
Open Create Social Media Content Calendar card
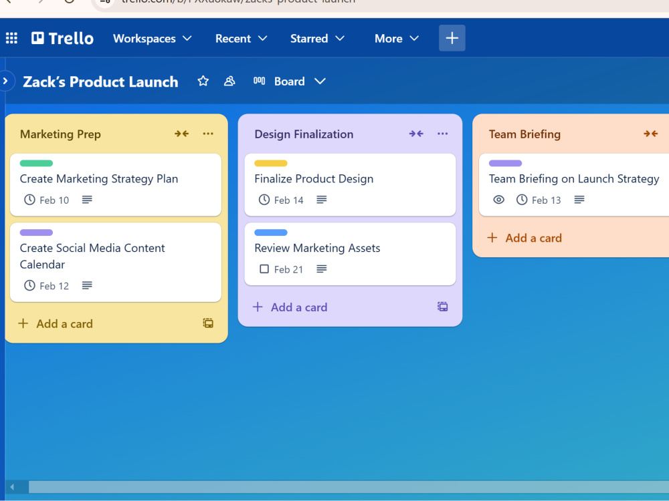pos(116,263)
